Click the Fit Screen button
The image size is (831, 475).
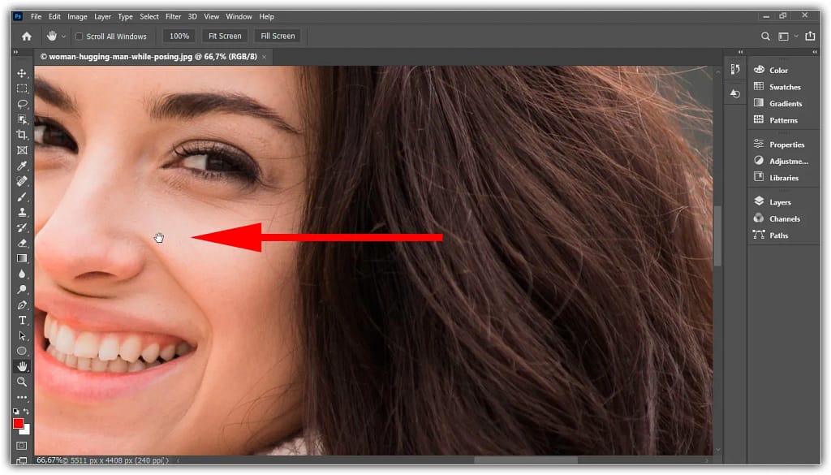(225, 37)
